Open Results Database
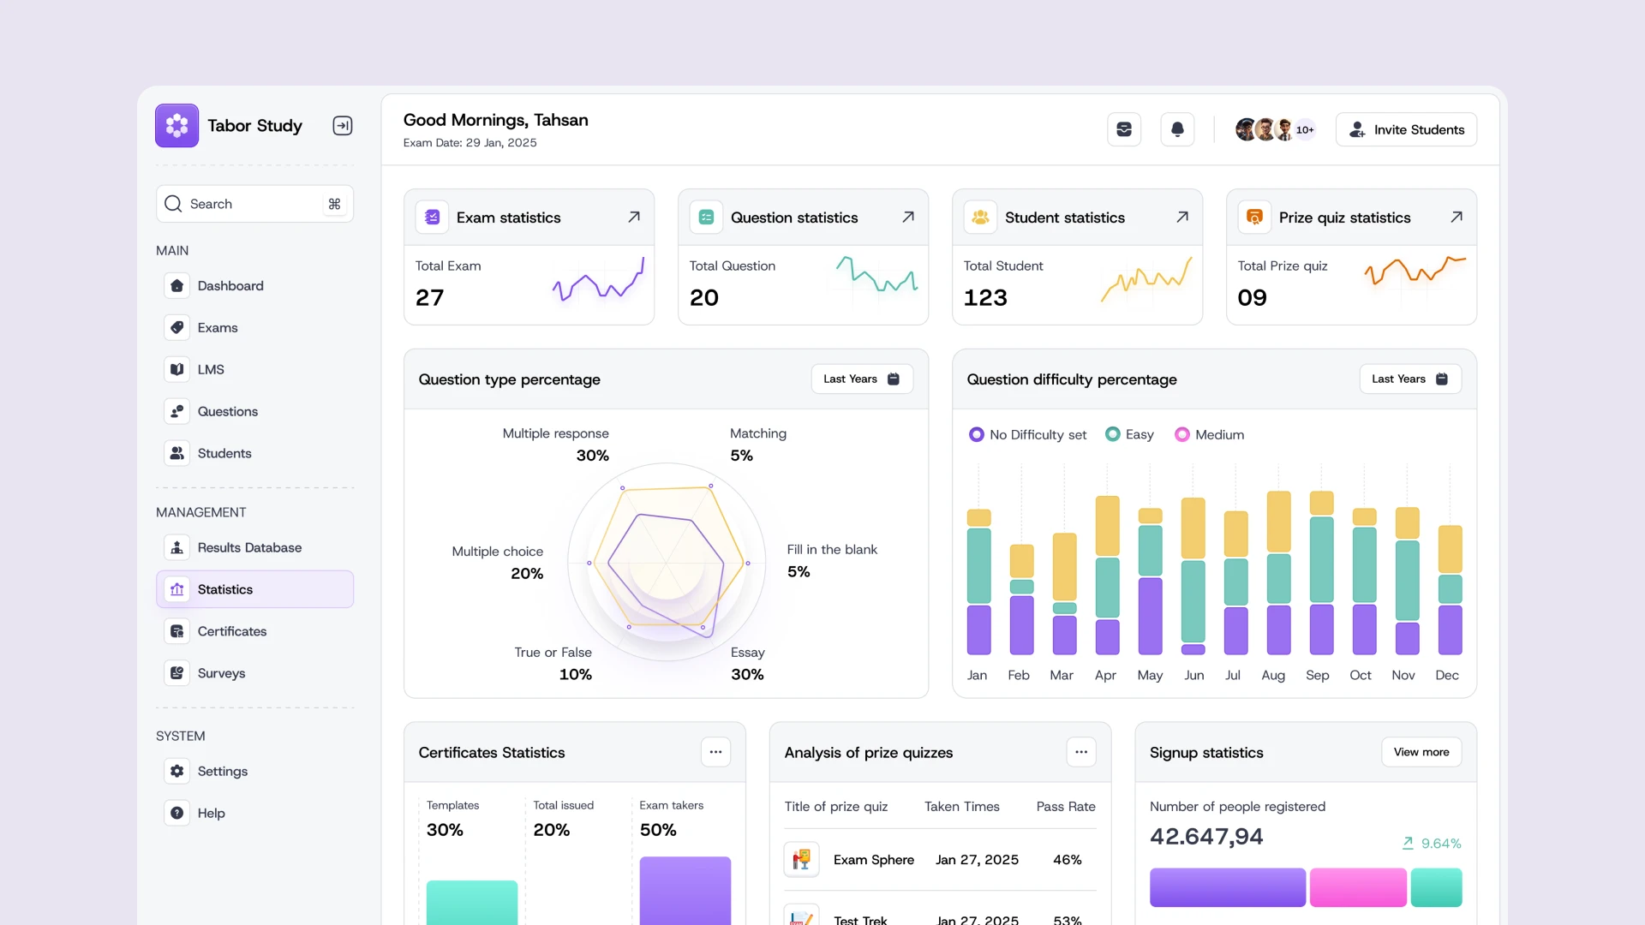The height and width of the screenshot is (925, 1645). tap(254, 547)
